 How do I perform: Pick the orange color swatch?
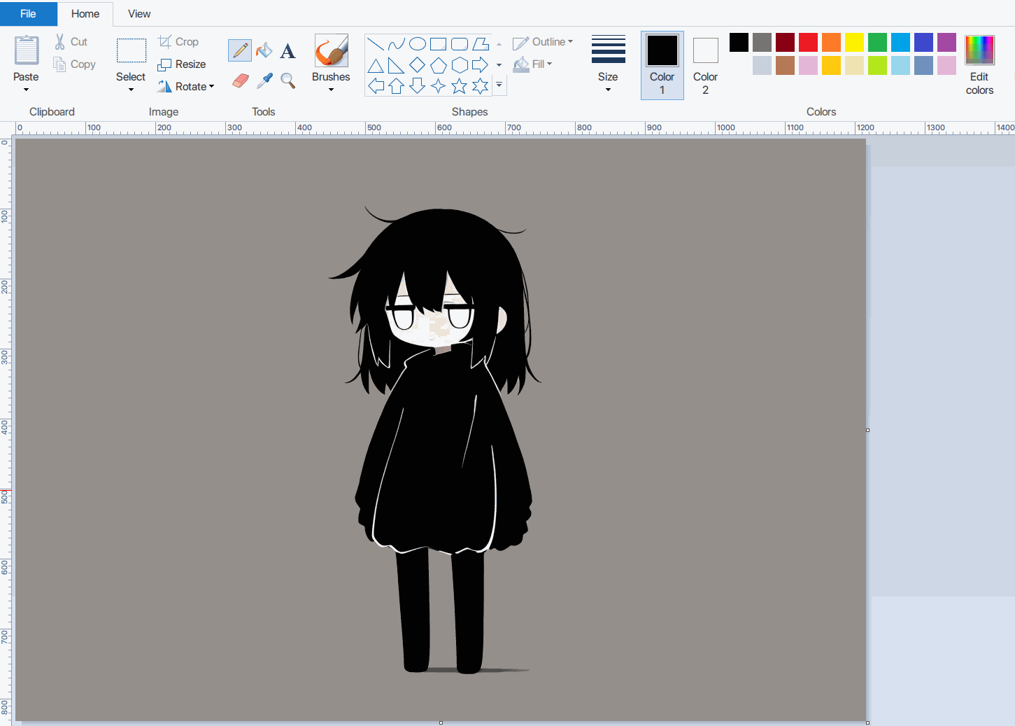(831, 42)
